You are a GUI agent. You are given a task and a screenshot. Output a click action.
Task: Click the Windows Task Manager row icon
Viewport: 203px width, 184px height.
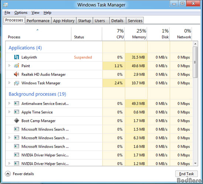pos(17,83)
